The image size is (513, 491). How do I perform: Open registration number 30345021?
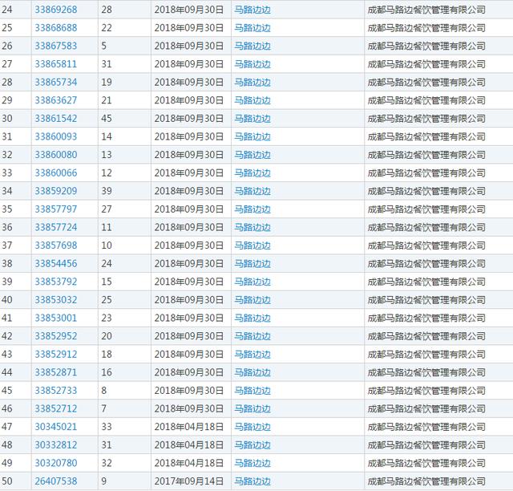(56, 427)
